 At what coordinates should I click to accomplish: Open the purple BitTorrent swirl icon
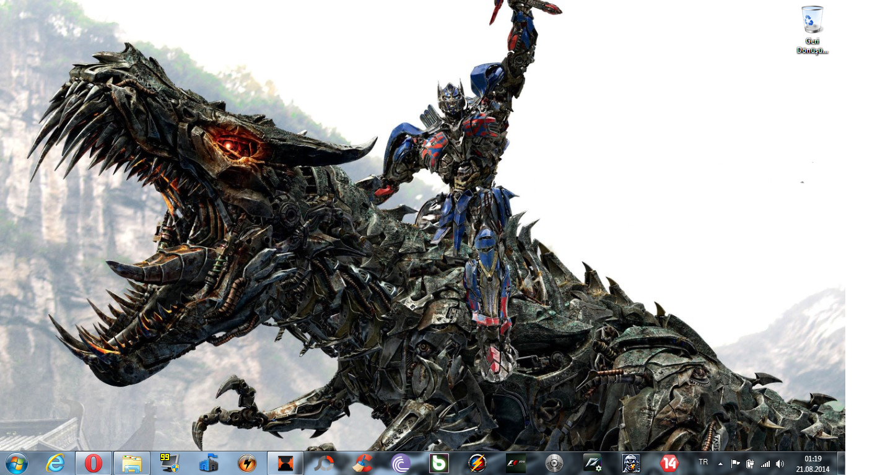pyautogui.click(x=401, y=463)
